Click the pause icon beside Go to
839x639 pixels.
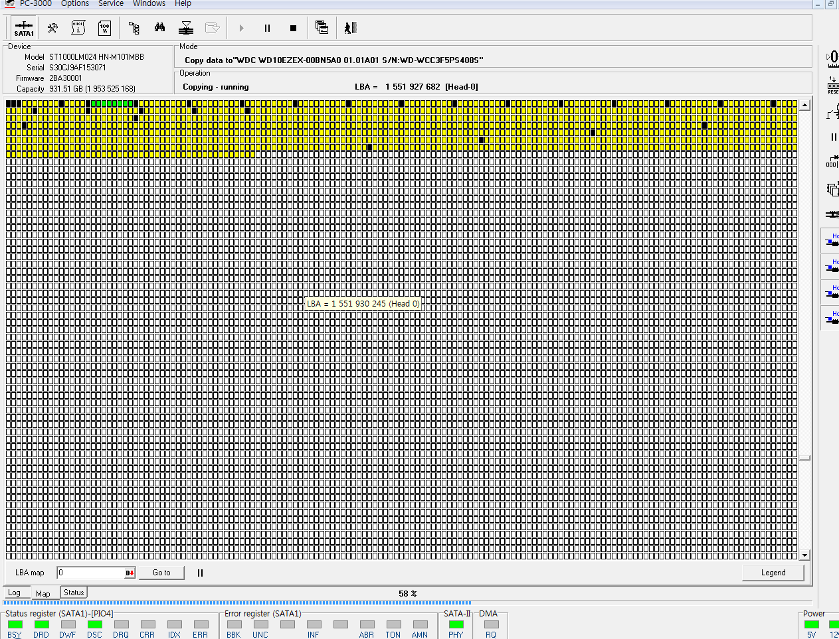(200, 573)
